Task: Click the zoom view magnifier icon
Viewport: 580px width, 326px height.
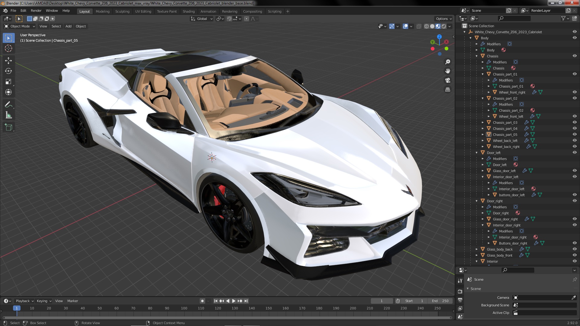Action: pyautogui.click(x=448, y=62)
